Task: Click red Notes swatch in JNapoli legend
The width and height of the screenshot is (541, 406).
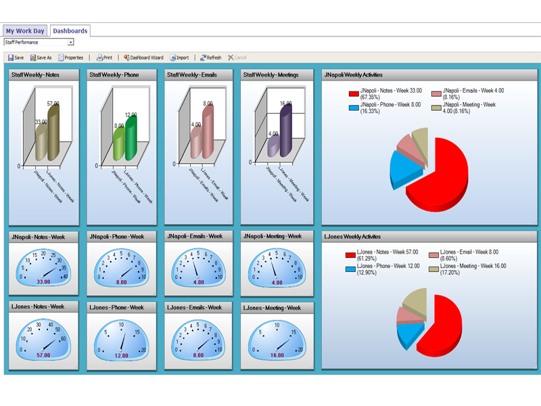Action: click(x=353, y=94)
